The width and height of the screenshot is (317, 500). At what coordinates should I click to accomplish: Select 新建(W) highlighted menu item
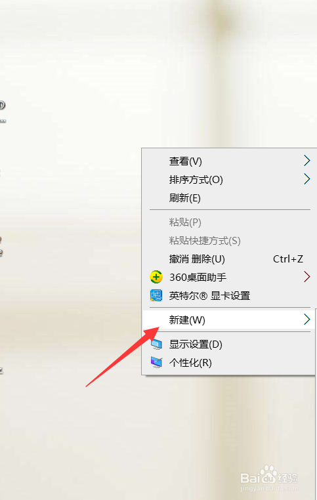pos(228,320)
